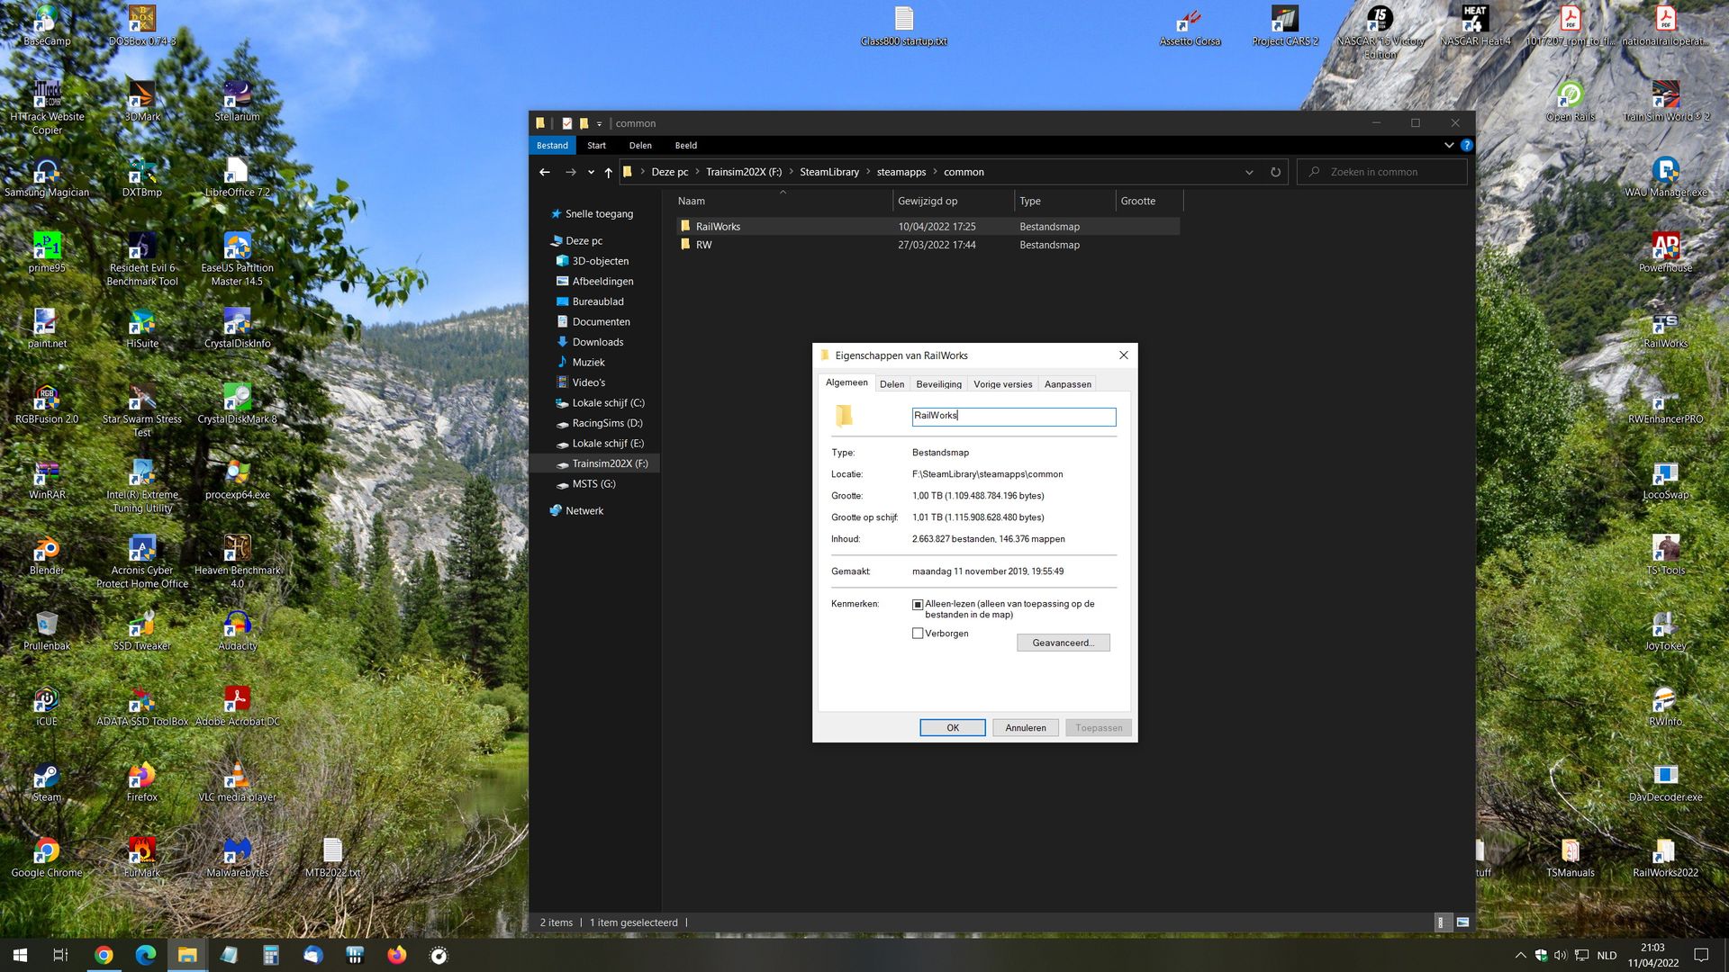Click the Back navigation arrow in Explorer
The image size is (1729, 972).
(545, 172)
